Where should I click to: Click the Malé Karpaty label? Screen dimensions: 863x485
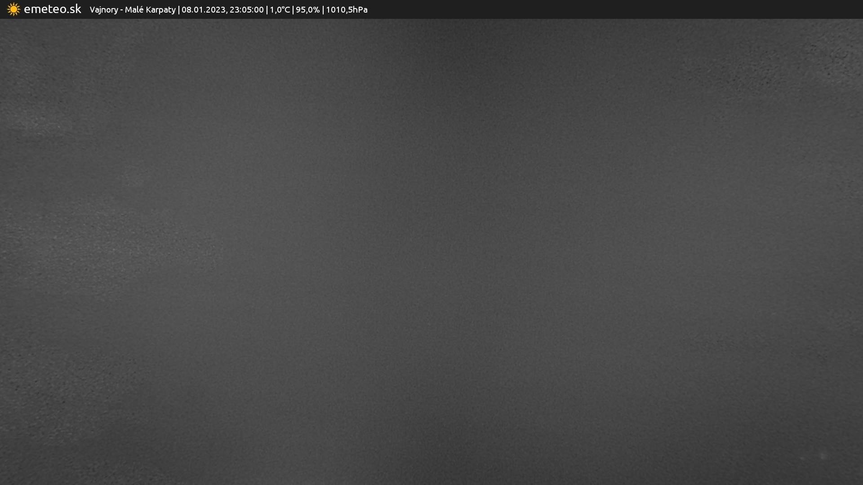(150, 10)
